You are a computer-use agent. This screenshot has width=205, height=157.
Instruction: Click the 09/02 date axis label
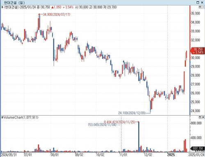click(x=79, y=155)
